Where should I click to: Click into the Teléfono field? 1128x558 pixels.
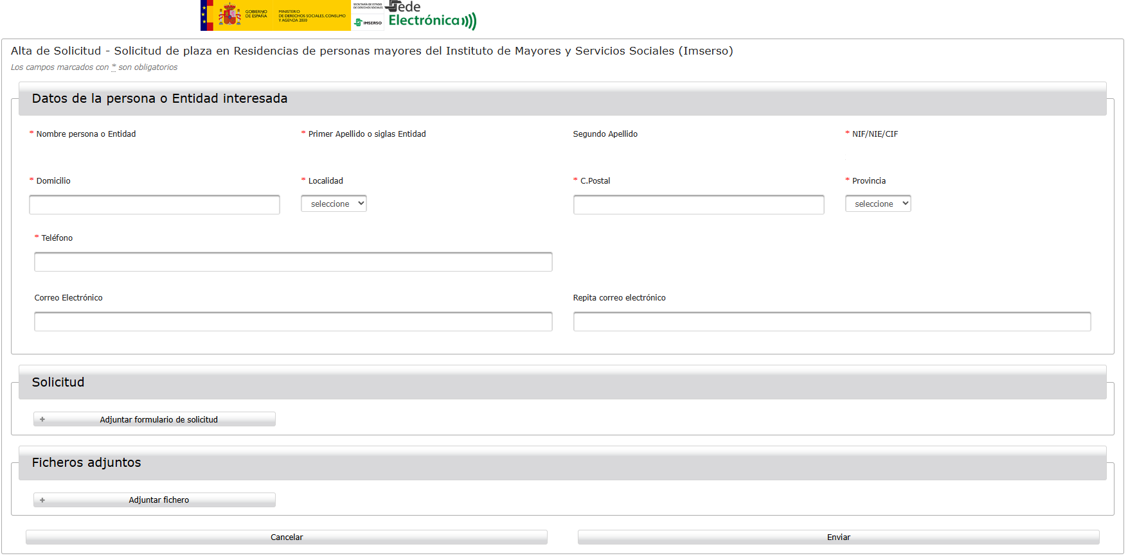tap(293, 262)
